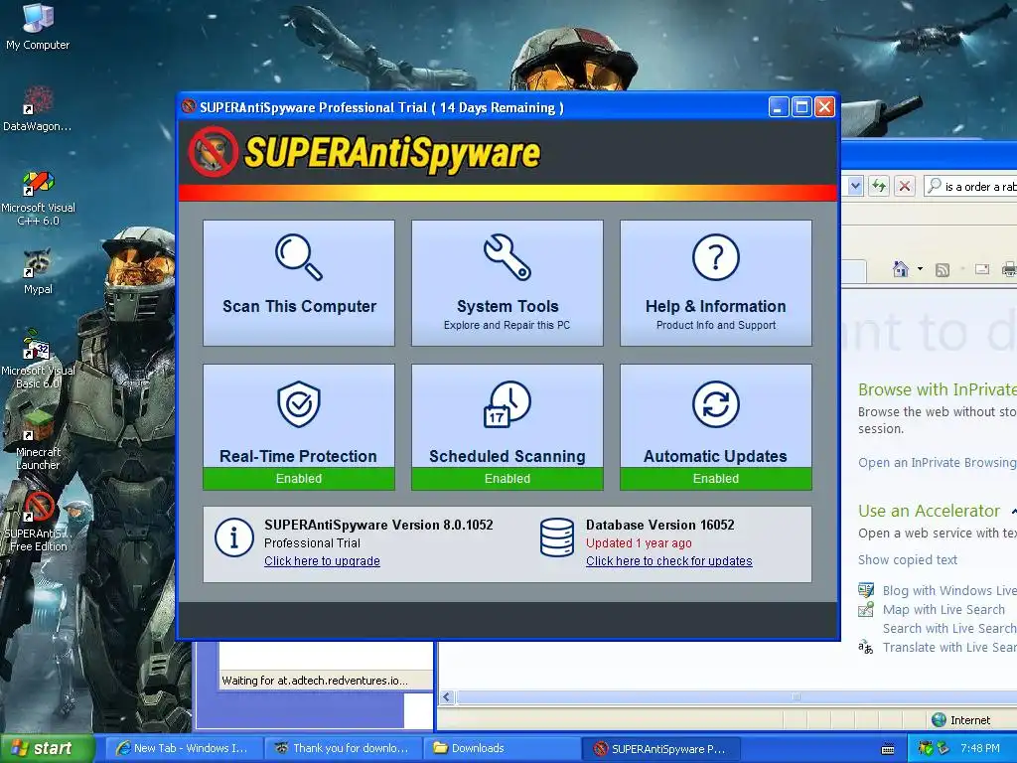
Task: Switch to SUPERAntiSpyware taskbar button
Action: tap(660, 748)
